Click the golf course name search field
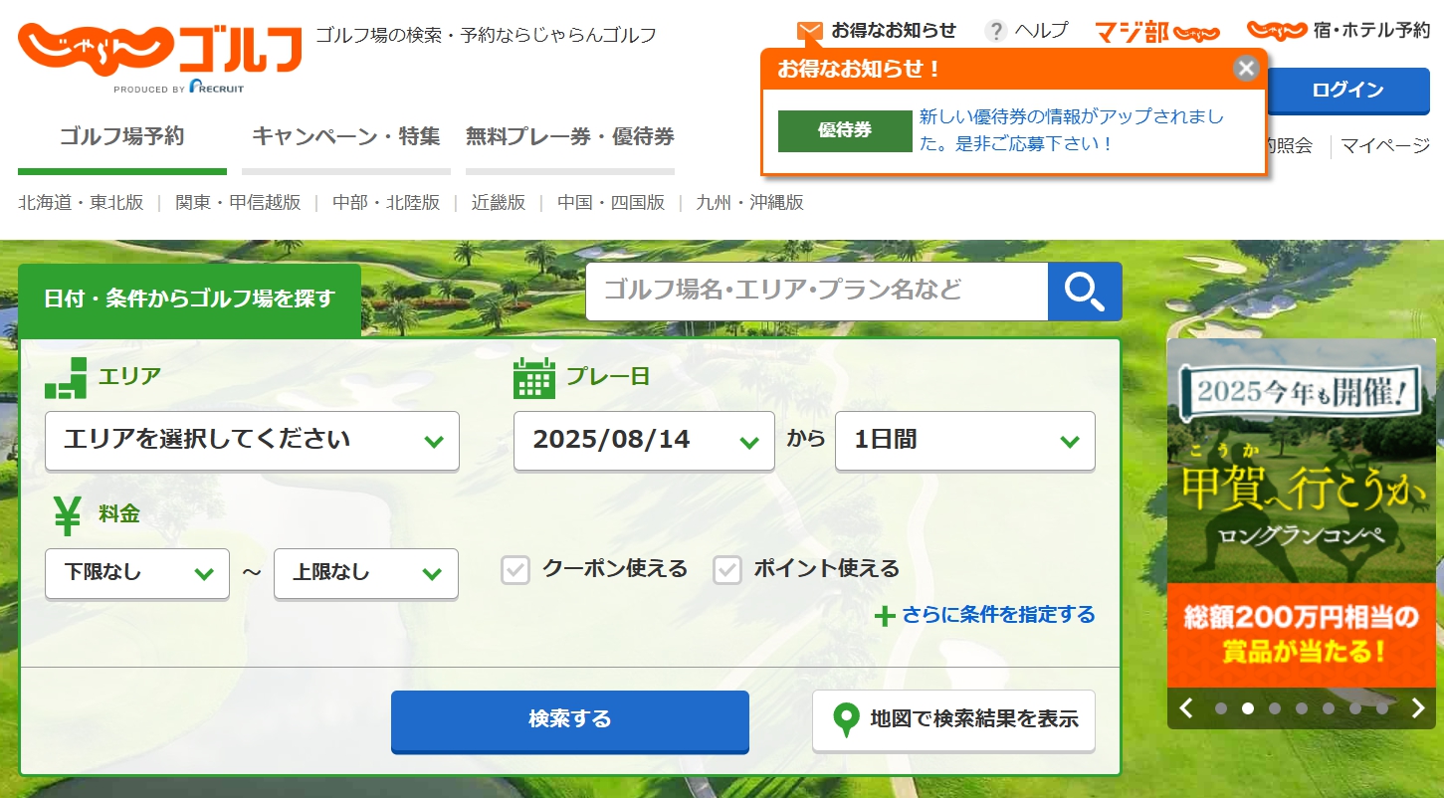The image size is (1444, 798). pos(816,292)
